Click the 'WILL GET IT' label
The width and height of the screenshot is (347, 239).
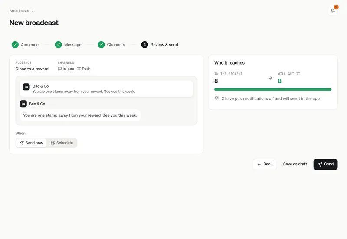click(x=289, y=74)
